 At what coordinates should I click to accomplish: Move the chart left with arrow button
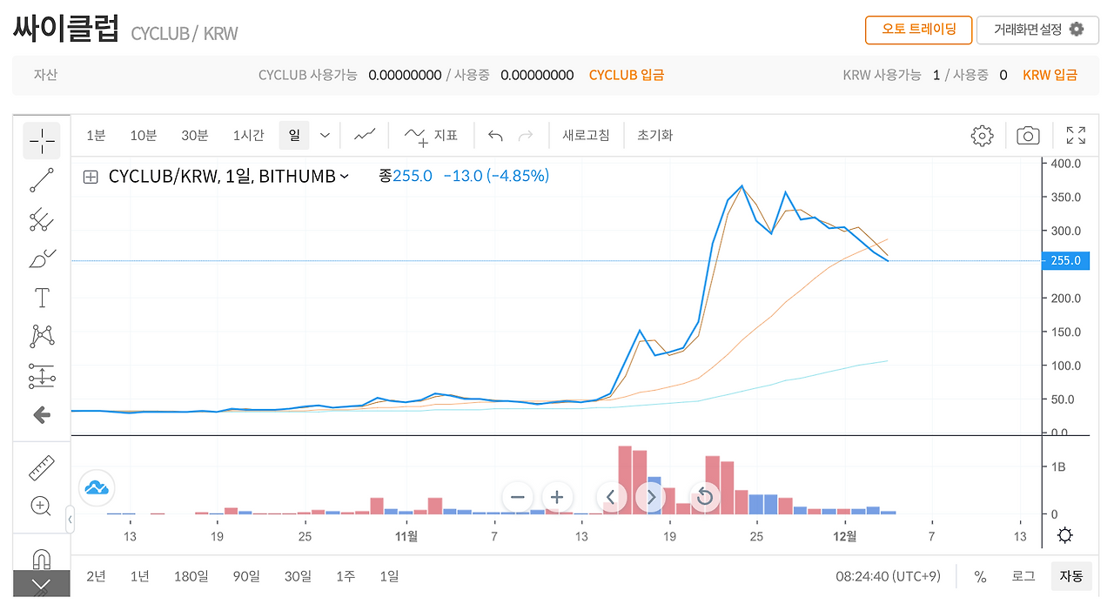click(611, 498)
